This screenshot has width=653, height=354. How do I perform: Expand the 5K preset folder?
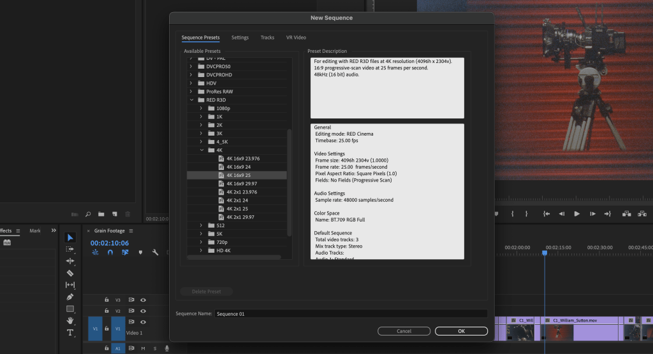point(201,234)
